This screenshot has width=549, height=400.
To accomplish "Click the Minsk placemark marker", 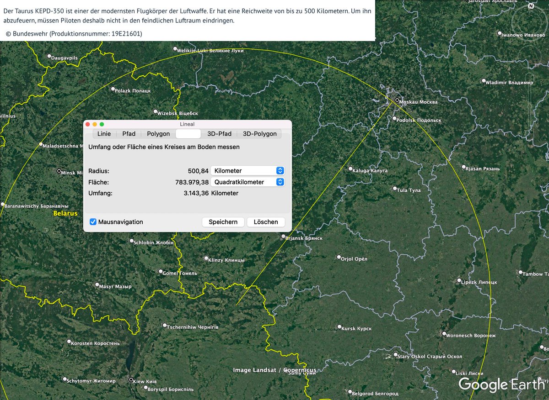I will tap(59, 171).
